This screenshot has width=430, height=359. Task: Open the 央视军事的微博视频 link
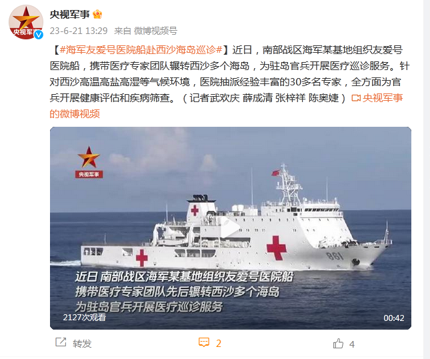pyautogui.click(x=226, y=105)
